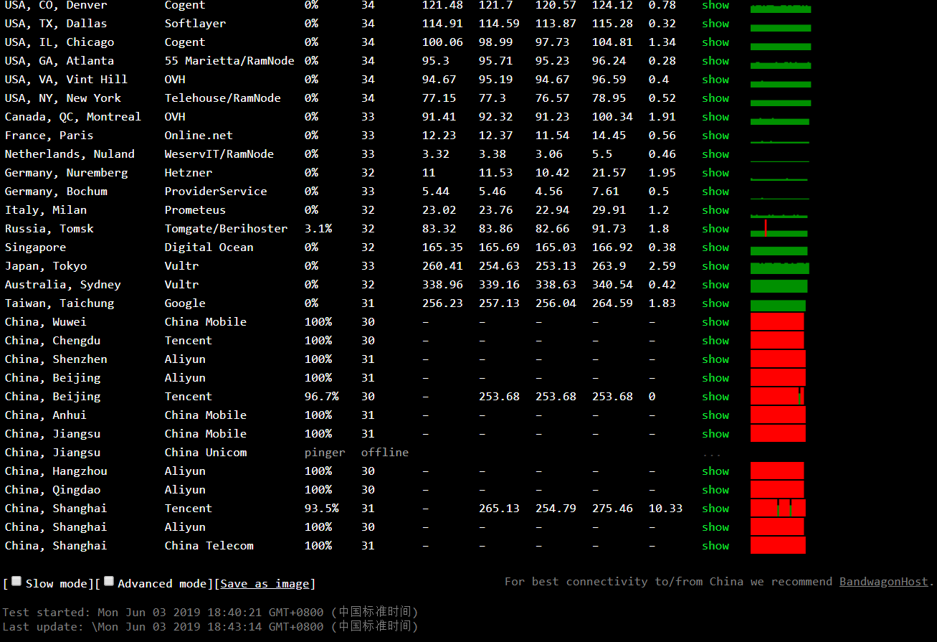Open show link for Australia, Sydney
The image size is (937, 642).
715,285
